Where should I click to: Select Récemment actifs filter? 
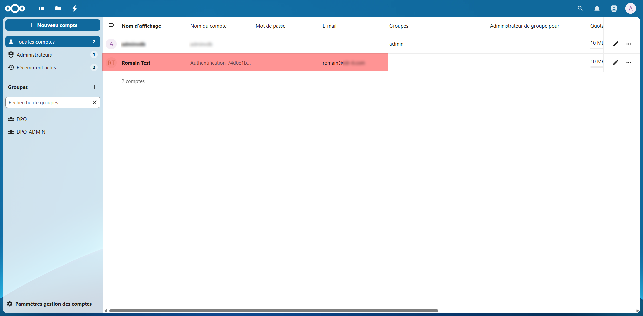[x=53, y=67]
